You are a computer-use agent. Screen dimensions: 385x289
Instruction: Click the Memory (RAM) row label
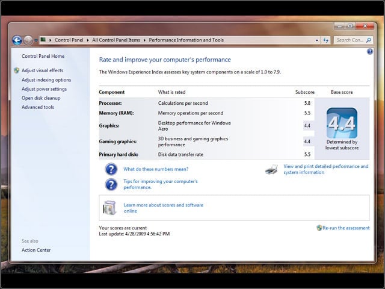116,113
